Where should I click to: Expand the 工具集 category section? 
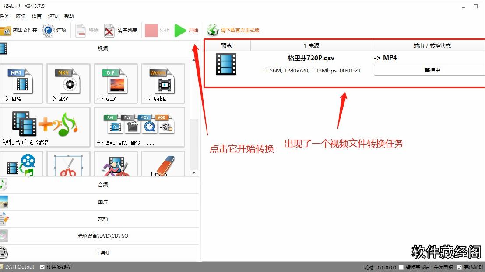click(103, 252)
